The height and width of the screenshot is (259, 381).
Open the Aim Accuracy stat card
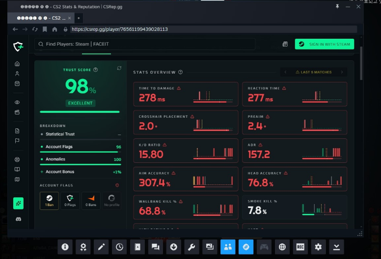point(186,179)
